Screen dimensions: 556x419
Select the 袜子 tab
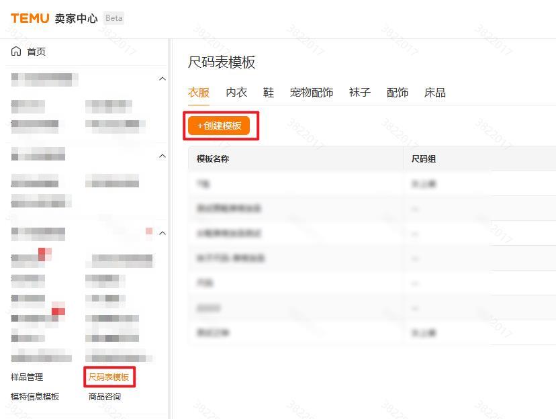tap(360, 93)
